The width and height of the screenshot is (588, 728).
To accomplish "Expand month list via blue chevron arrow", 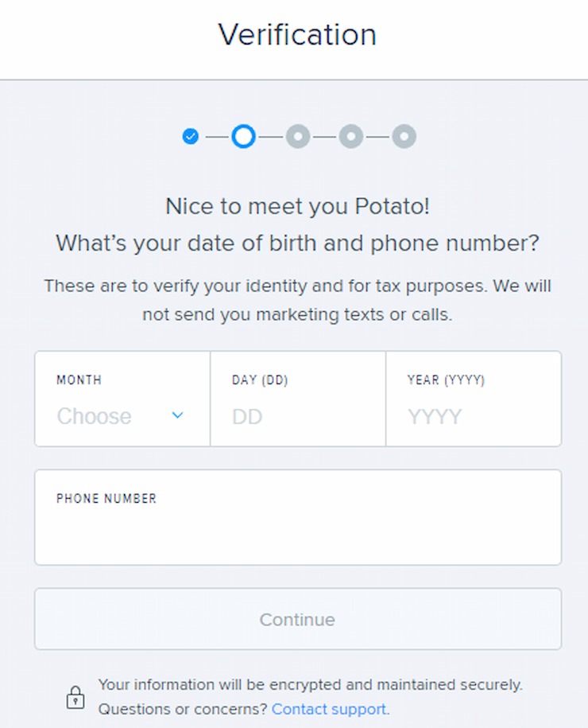I will [177, 415].
